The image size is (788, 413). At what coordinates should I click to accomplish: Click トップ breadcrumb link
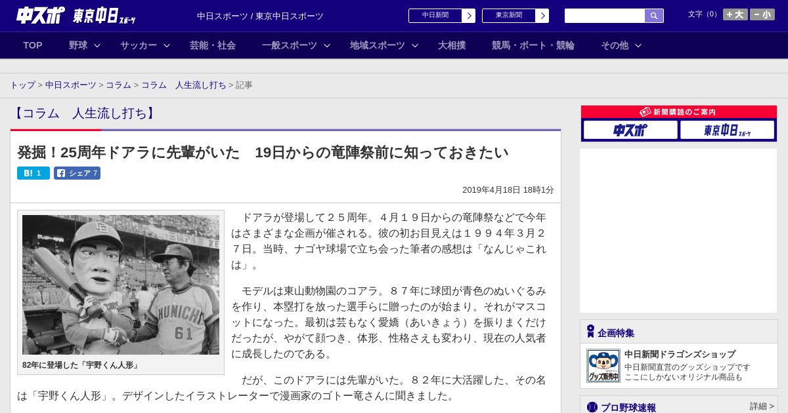(22, 85)
